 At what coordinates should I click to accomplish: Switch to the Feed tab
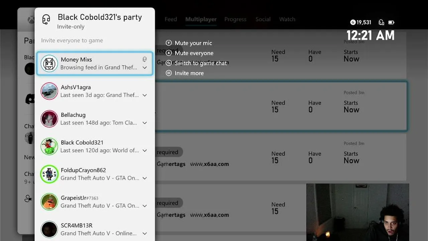(171, 19)
